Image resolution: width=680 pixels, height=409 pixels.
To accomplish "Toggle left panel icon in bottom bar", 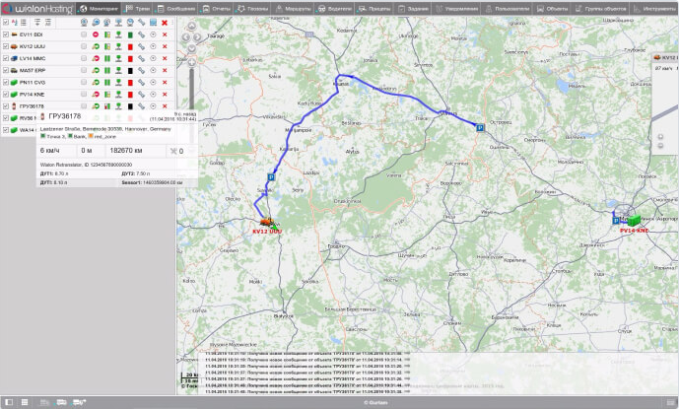I will [9, 402].
